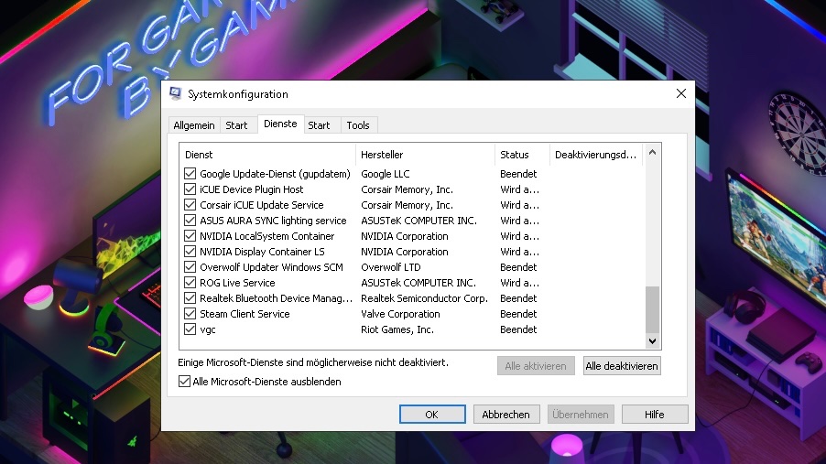Switch to the Tools tab
The width and height of the screenshot is (826, 464).
click(358, 125)
